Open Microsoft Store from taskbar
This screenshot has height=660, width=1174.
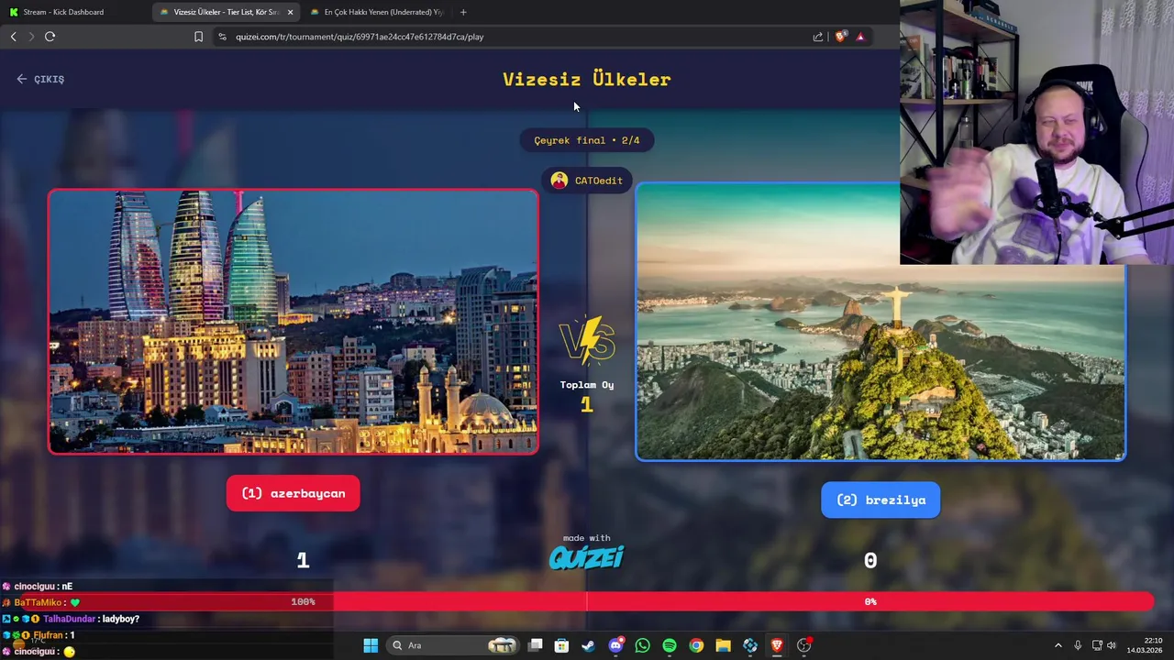(561, 645)
